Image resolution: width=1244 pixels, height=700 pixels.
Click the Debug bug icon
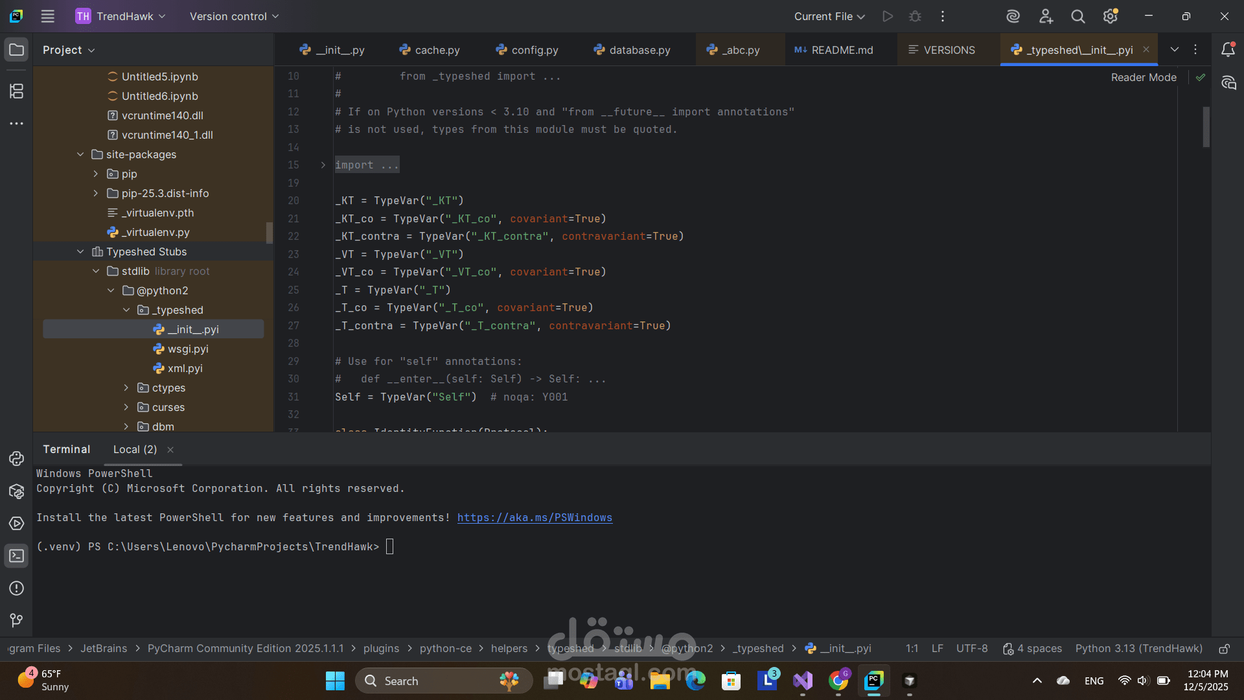pyautogui.click(x=915, y=16)
